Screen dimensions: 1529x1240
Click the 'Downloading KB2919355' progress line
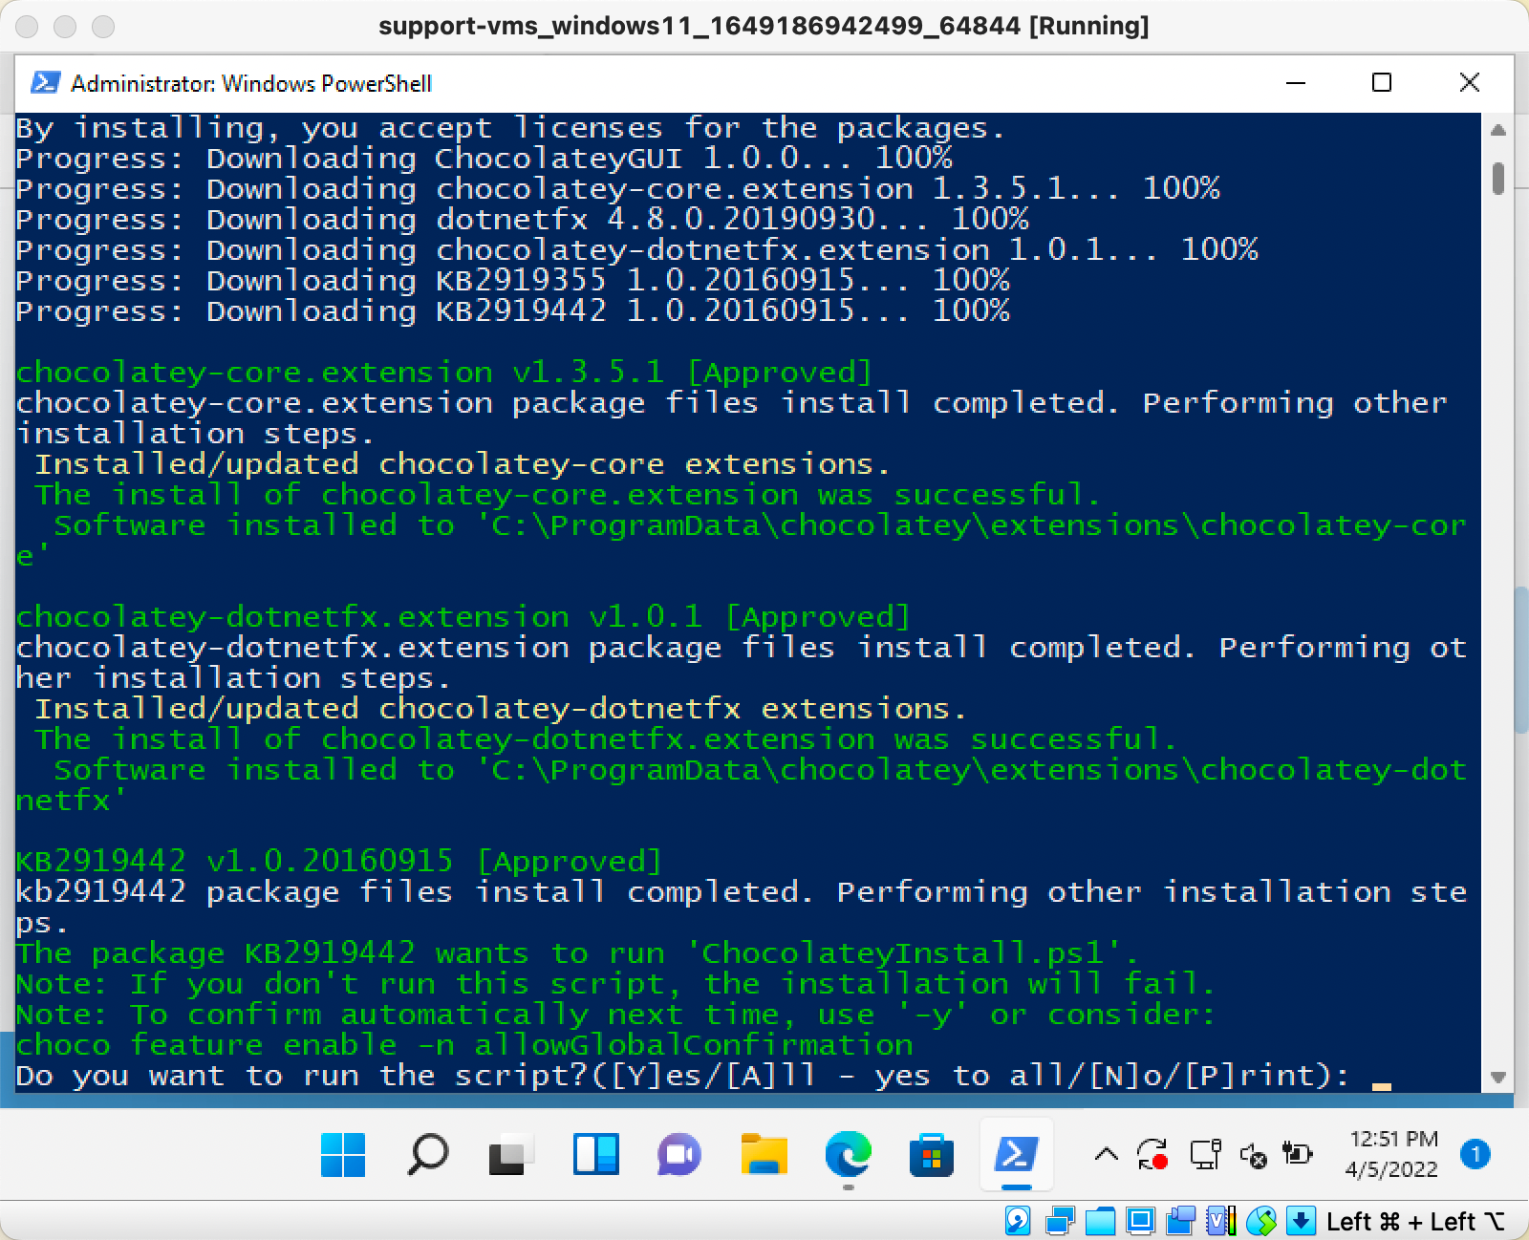pos(512,281)
